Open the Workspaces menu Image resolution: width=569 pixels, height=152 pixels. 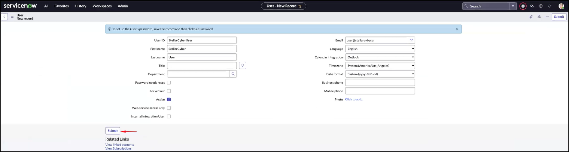pos(102,6)
